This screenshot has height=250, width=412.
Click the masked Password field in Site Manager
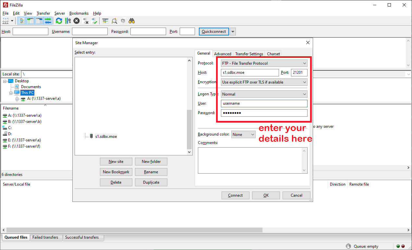tap(264, 113)
